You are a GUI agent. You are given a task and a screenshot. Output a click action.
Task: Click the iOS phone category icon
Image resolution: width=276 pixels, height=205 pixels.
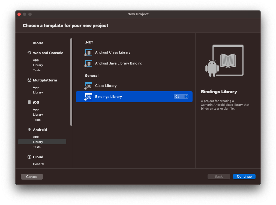point(29,102)
